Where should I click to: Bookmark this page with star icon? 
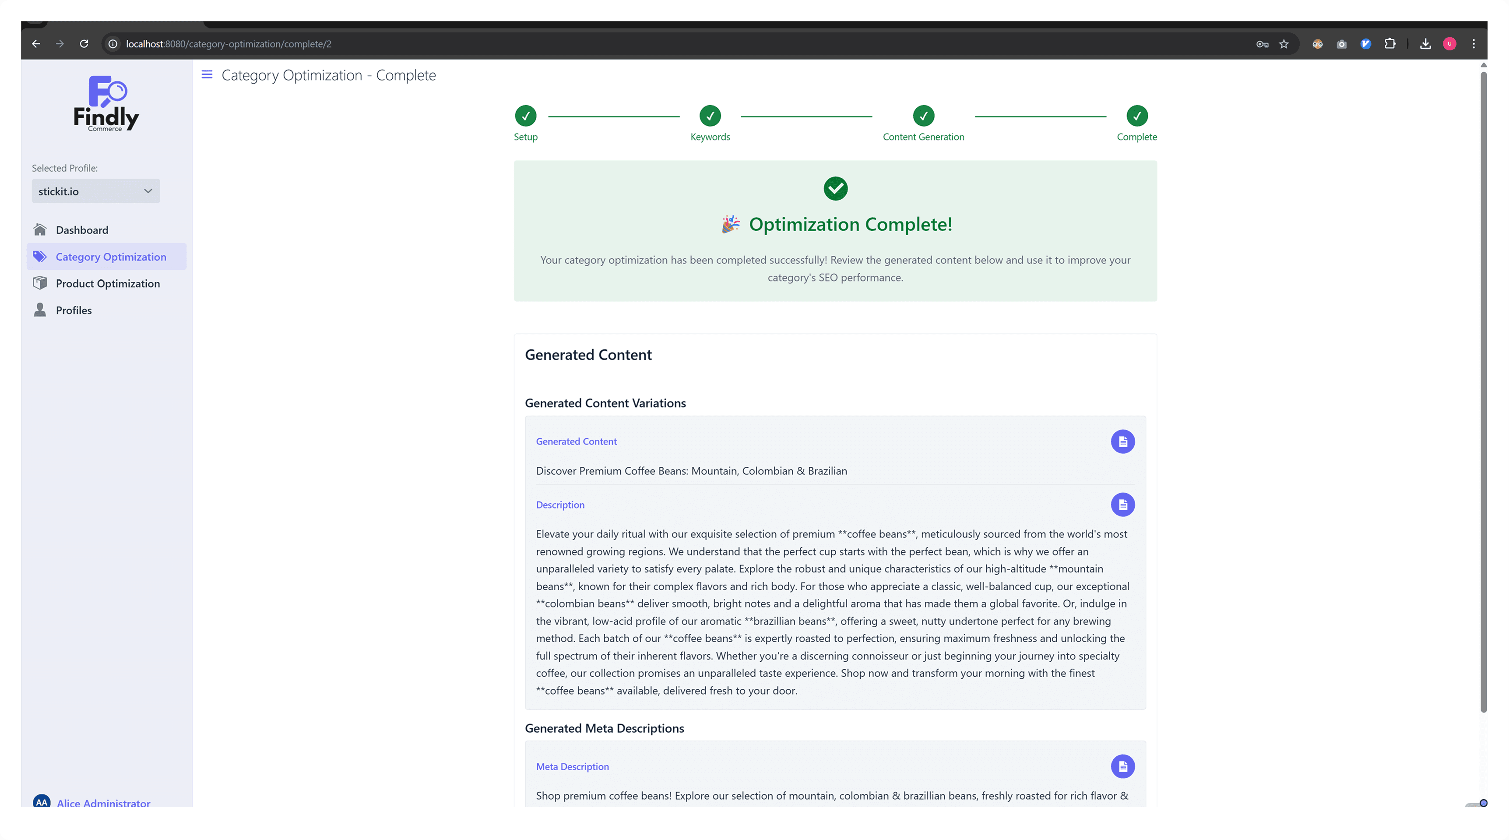(x=1284, y=44)
